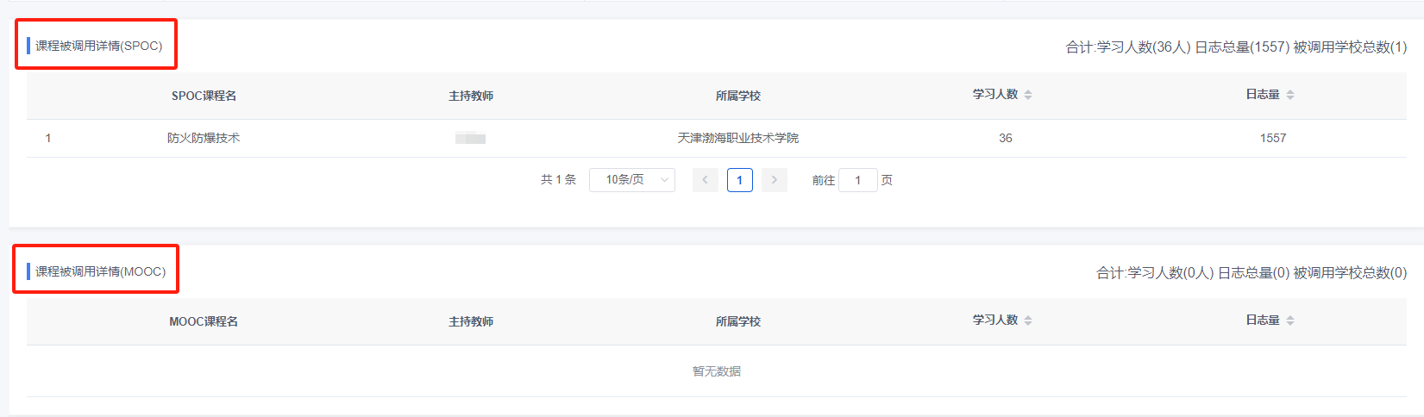1424x417 pixels.
Task: Focus the 前往 page number input
Action: pyautogui.click(x=858, y=180)
